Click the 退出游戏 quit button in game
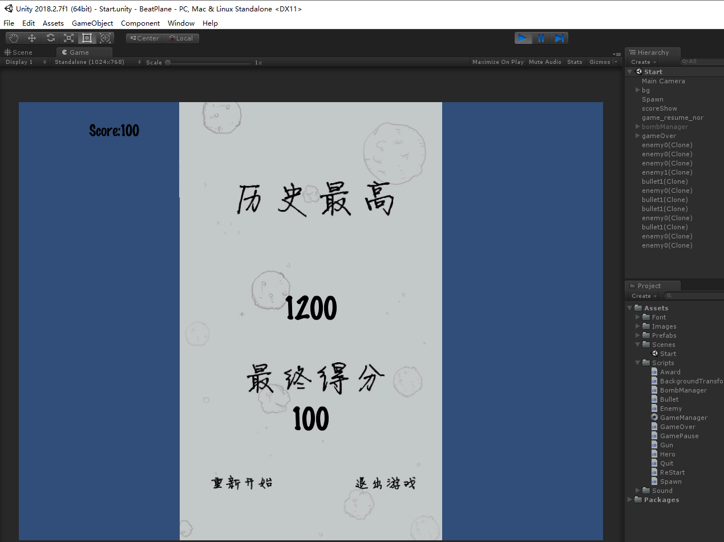Viewport: 724px width, 542px height. pyautogui.click(x=385, y=483)
